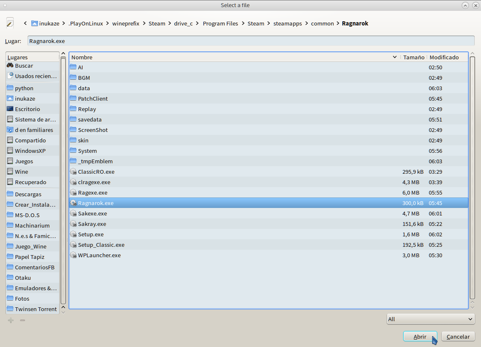The image size is (481, 347).
Task: Open the Descargas bookmark
Action: click(33, 194)
